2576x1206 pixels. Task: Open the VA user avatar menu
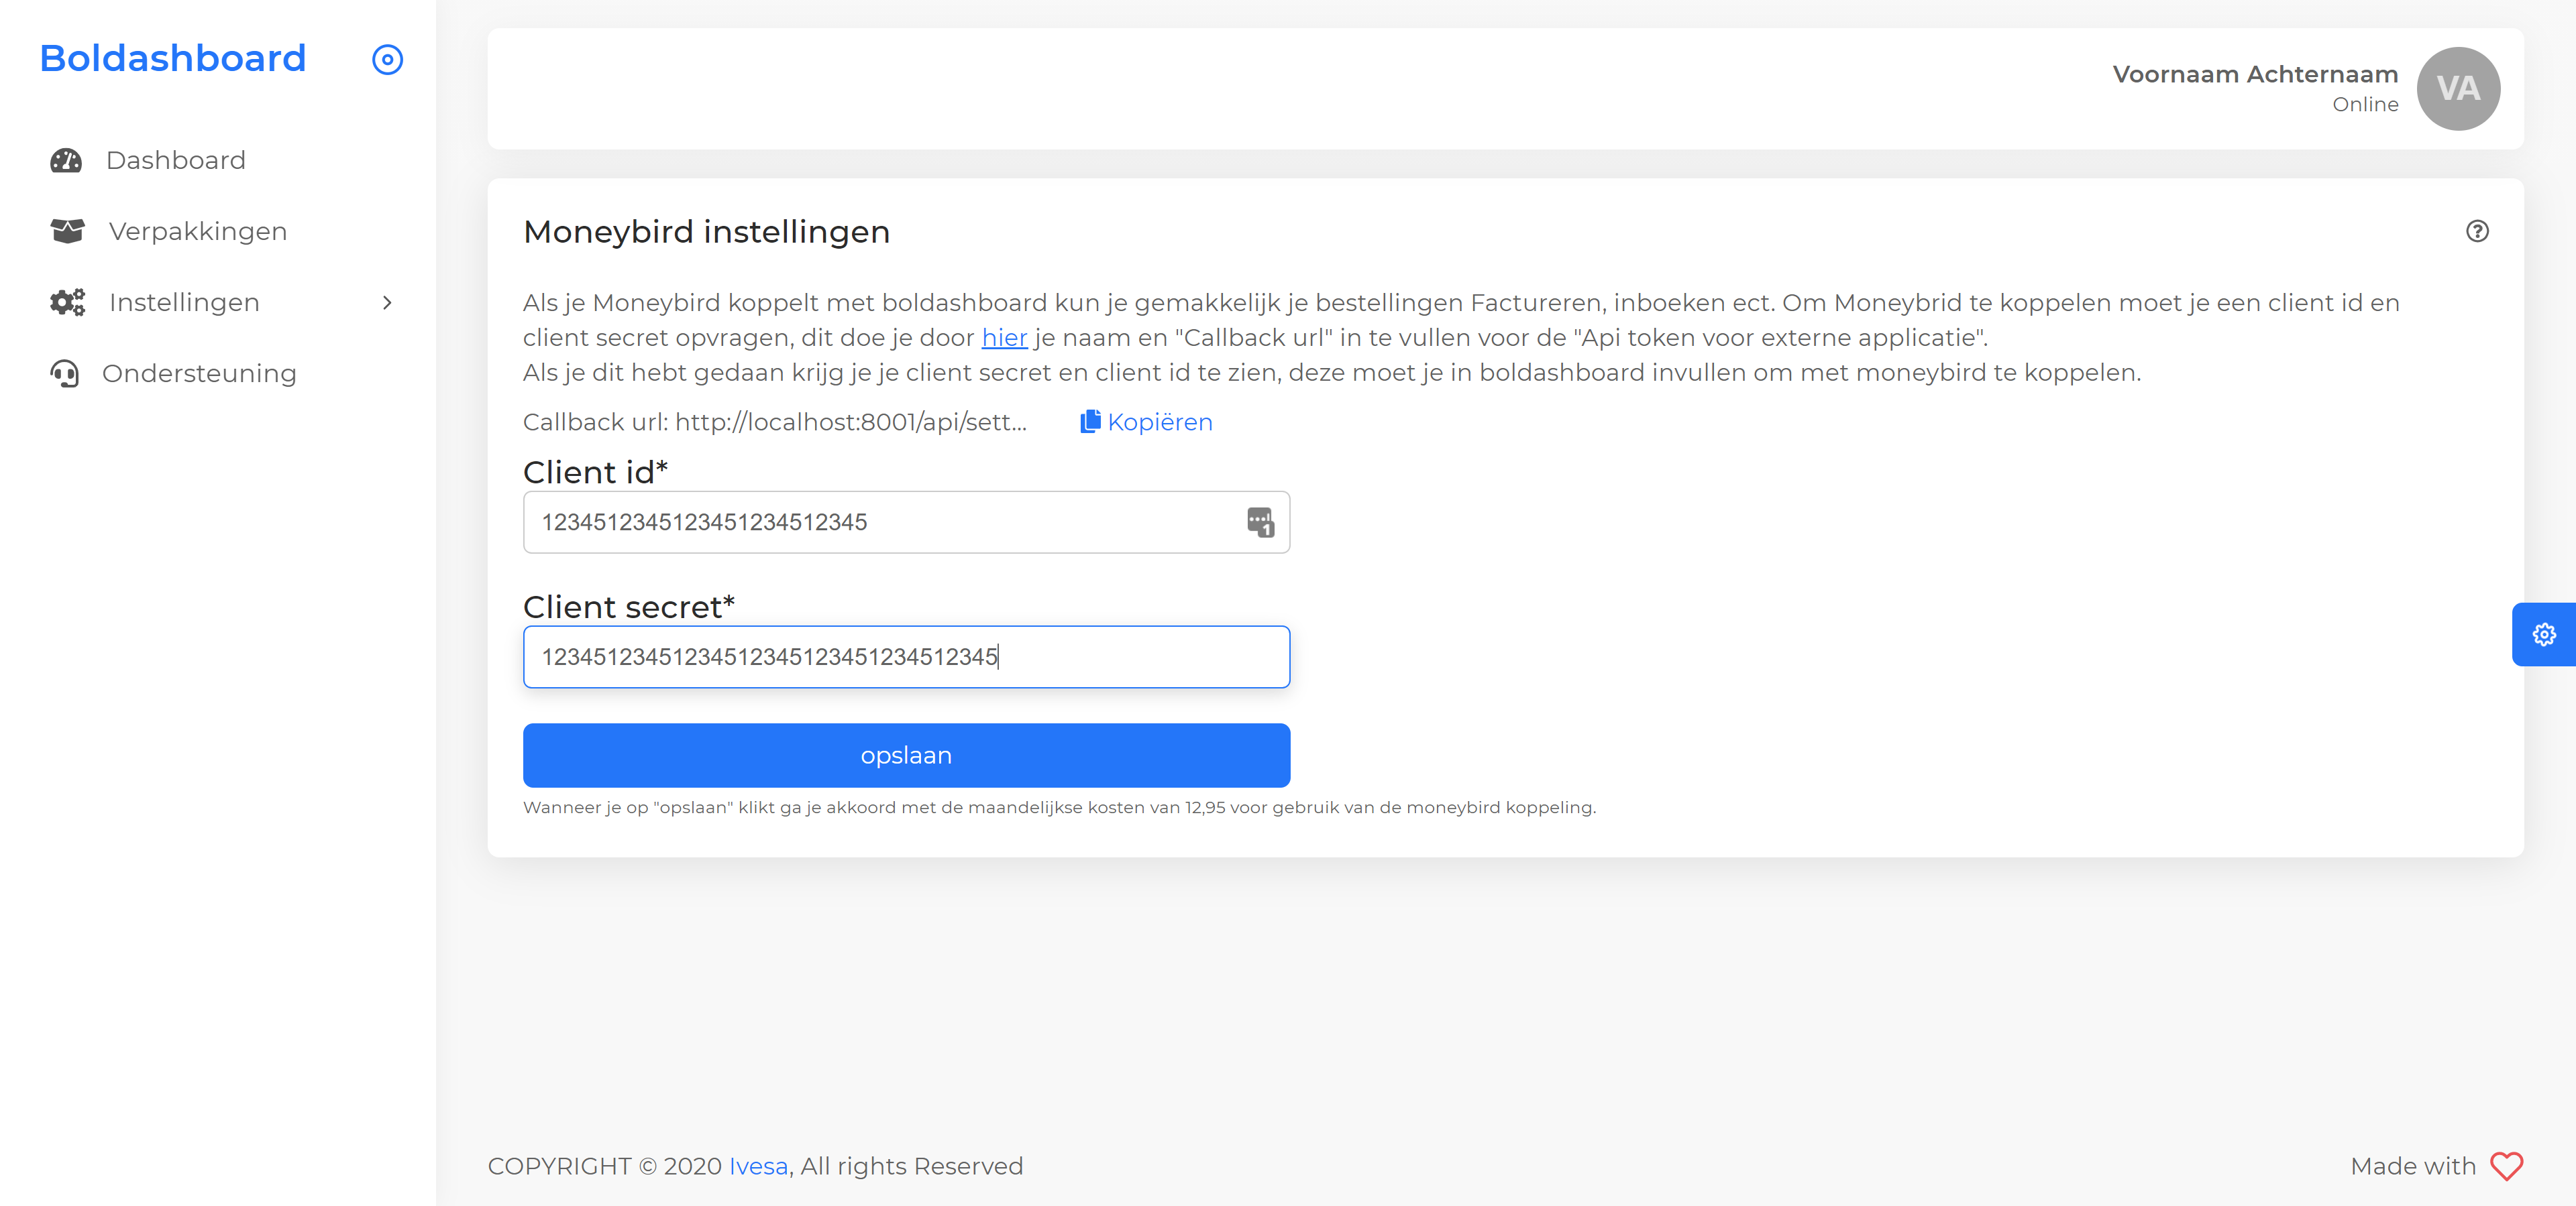[x=2457, y=89]
